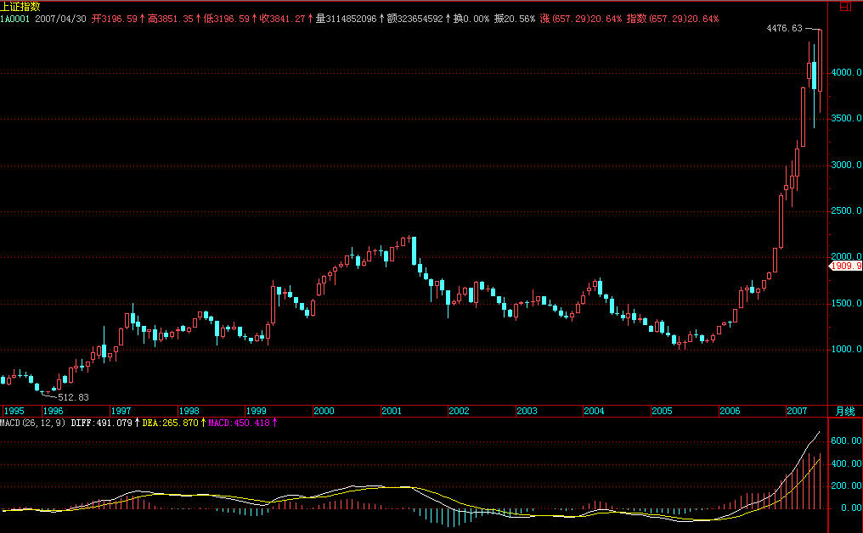Click the 2005 year on timeline
Viewport: 863px width, 533px height.
(663, 411)
